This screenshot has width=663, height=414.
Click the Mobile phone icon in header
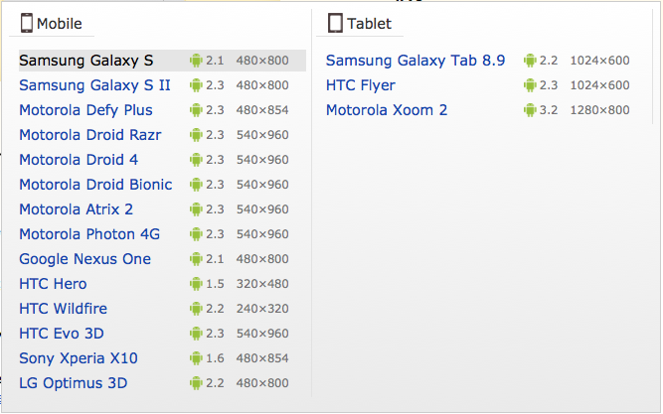coord(27,22)
